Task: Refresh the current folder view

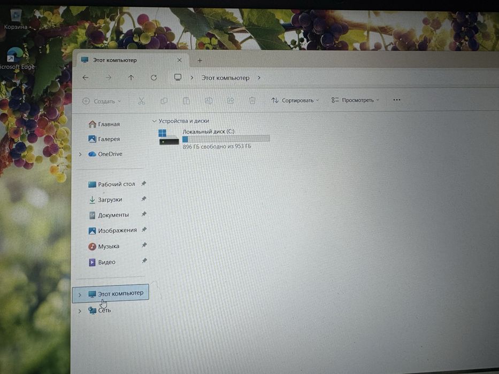Action: pyautogui.click(x=153, y=77)
